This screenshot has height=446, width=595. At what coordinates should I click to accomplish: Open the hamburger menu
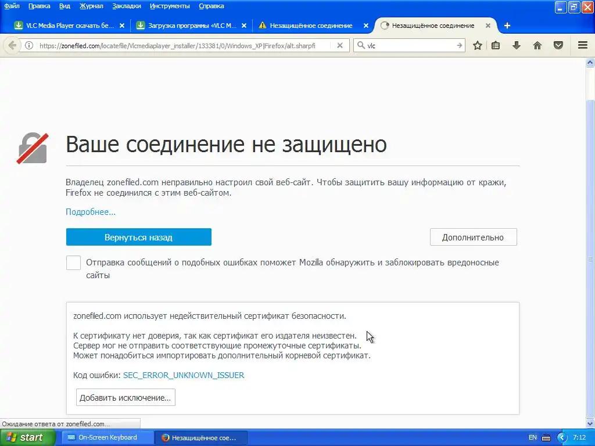coord(583,45)
